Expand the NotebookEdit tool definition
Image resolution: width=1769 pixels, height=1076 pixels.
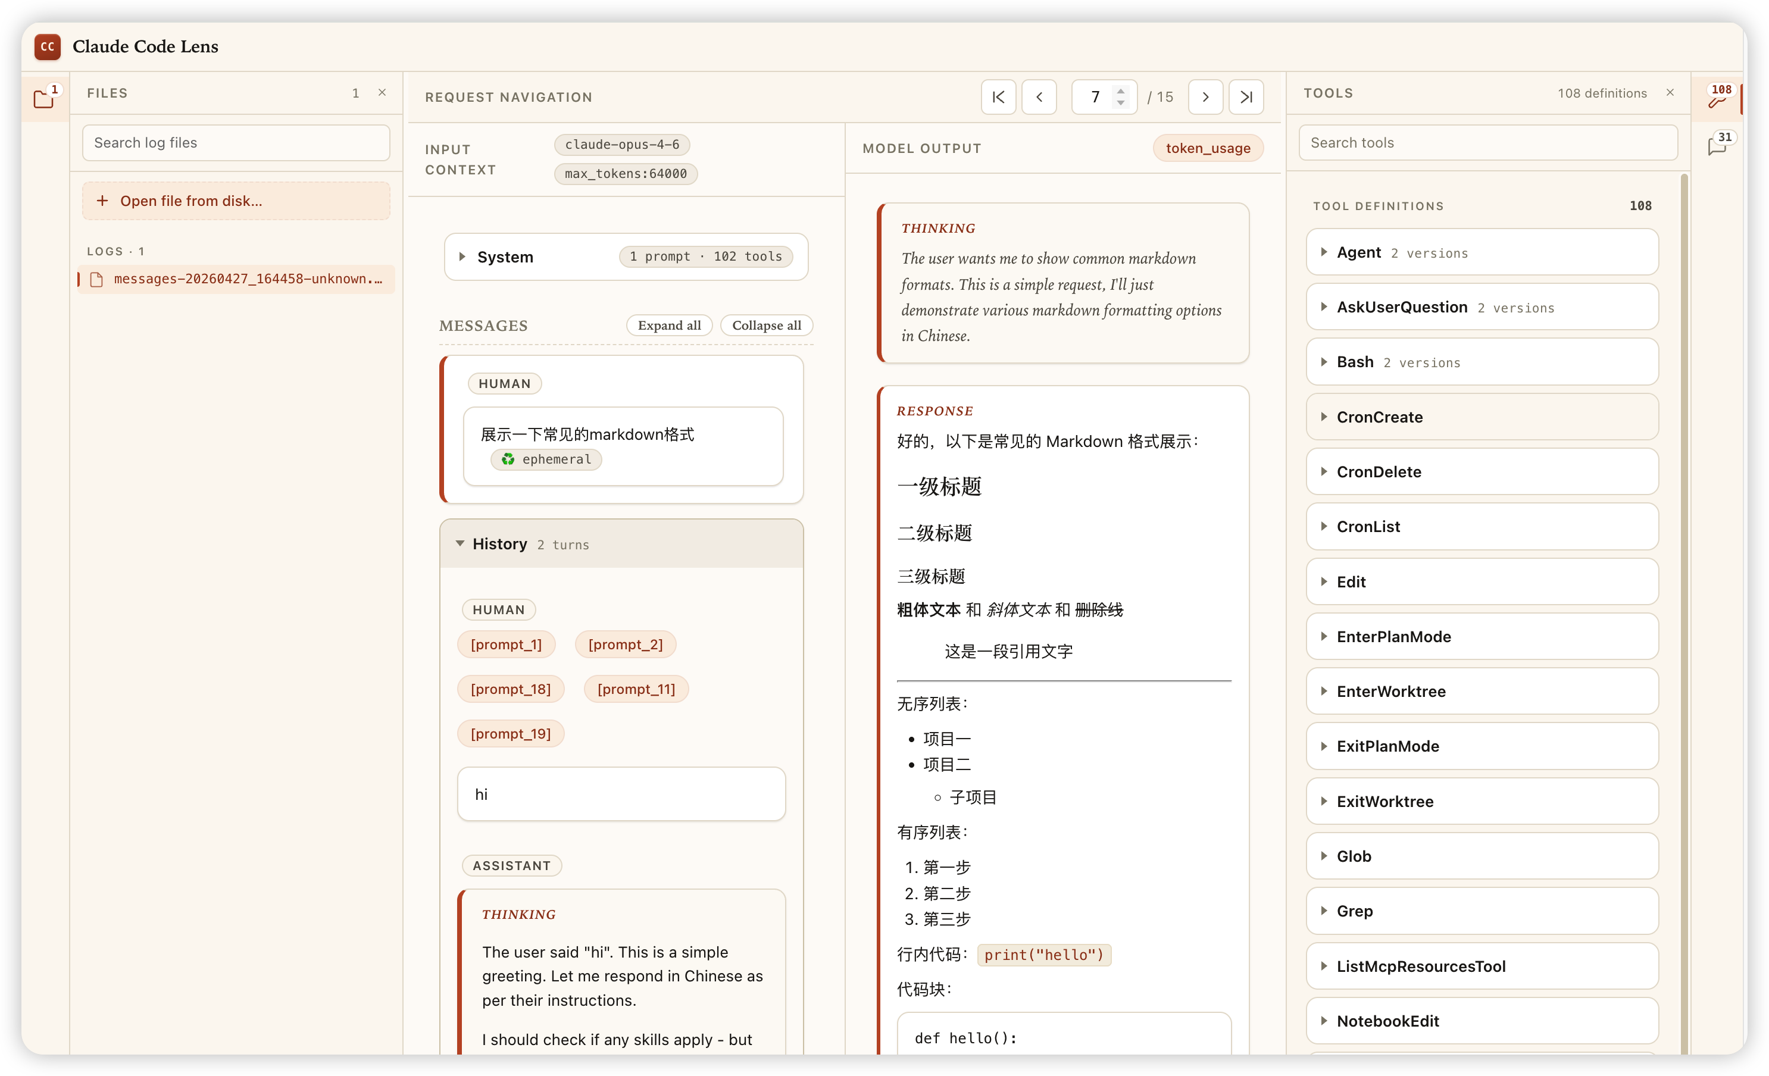[x=1483, y=1021]
